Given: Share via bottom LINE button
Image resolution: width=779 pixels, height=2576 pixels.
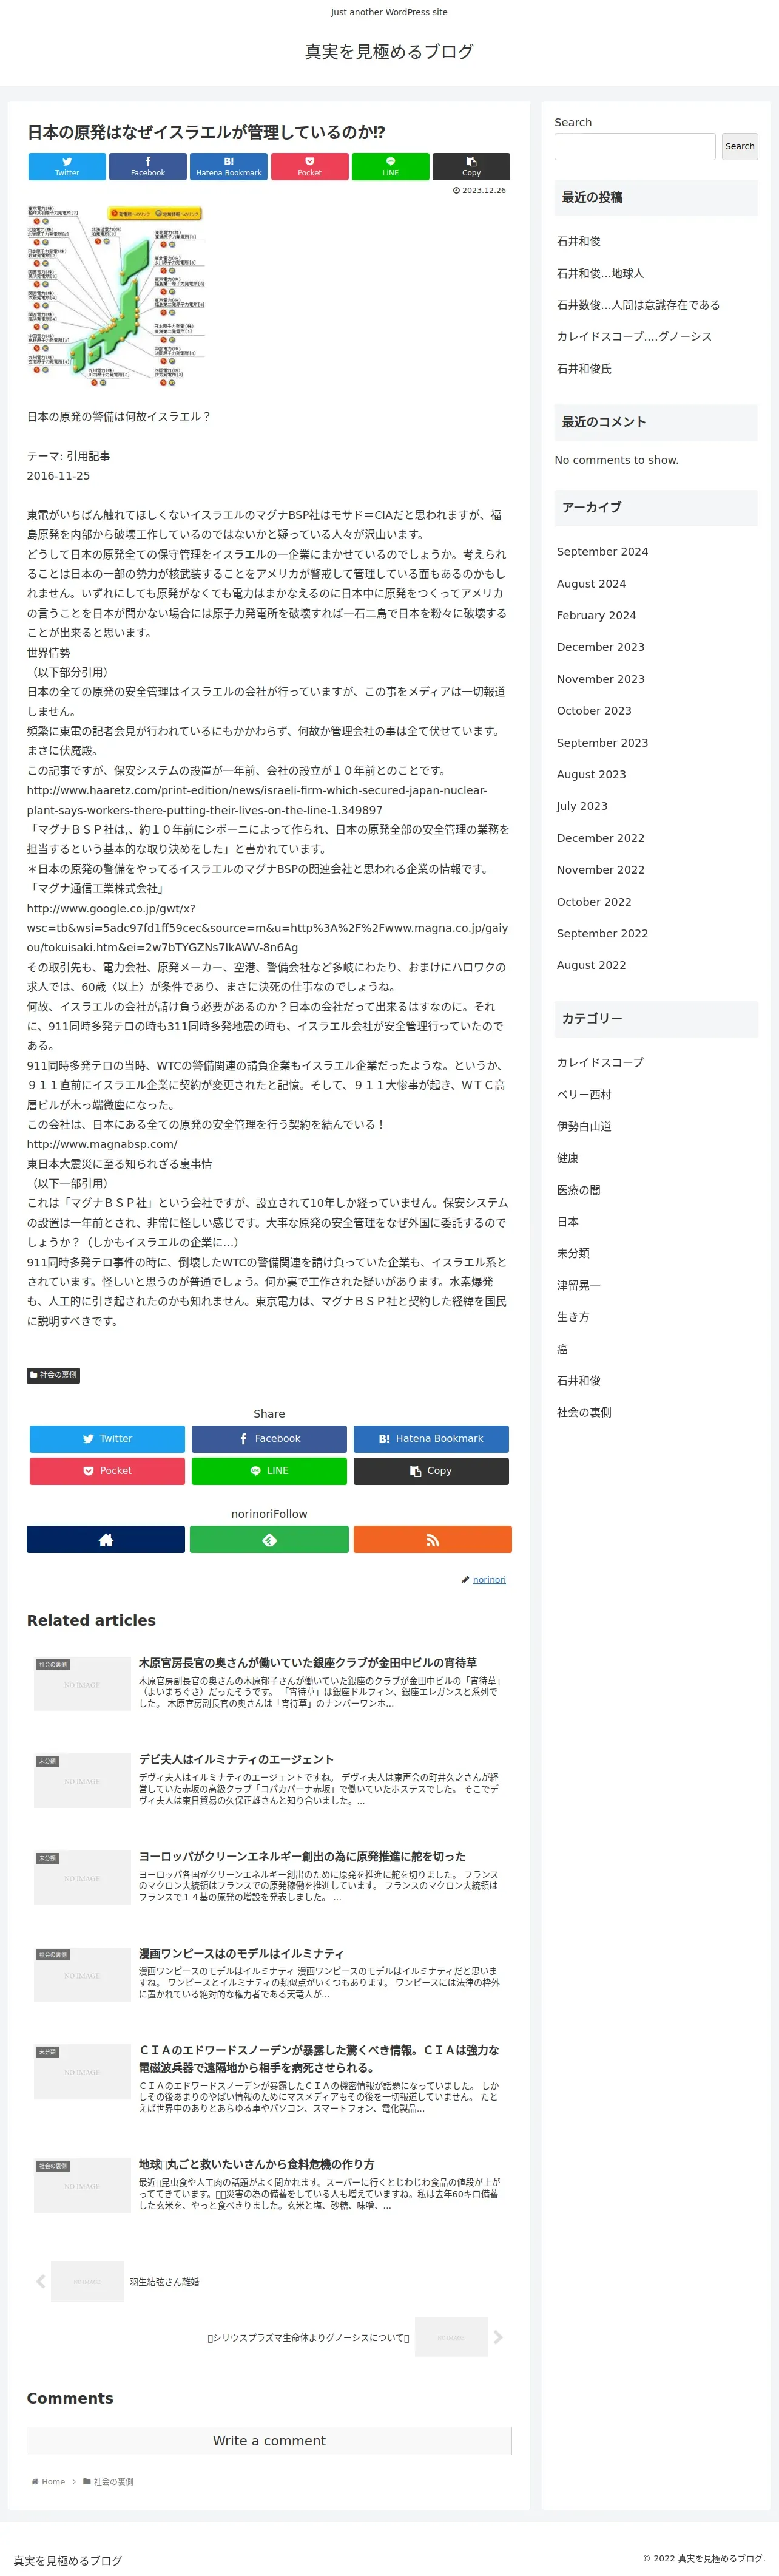Looking at the screenshot, I should coord(269,1470).
